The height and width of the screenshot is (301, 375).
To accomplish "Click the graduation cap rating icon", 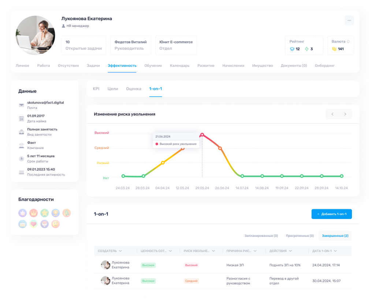I will 292,49.
